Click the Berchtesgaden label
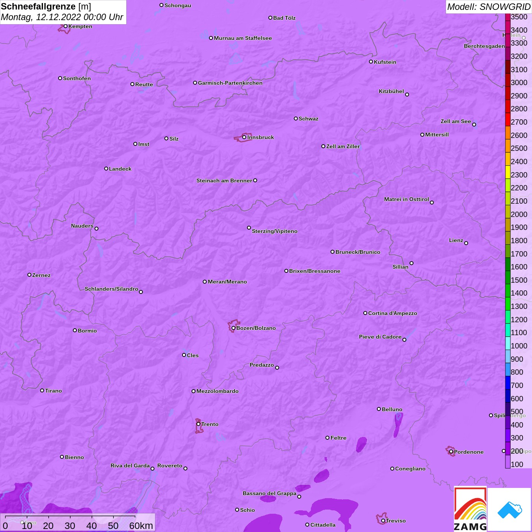 pos(484,46)
